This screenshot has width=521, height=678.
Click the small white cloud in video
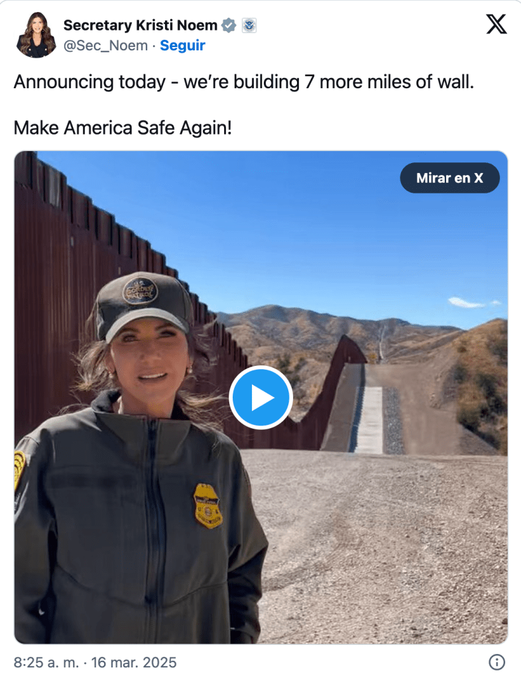pos(466,302)
